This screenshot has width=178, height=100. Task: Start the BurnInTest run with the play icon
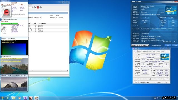tap(35, 7)
